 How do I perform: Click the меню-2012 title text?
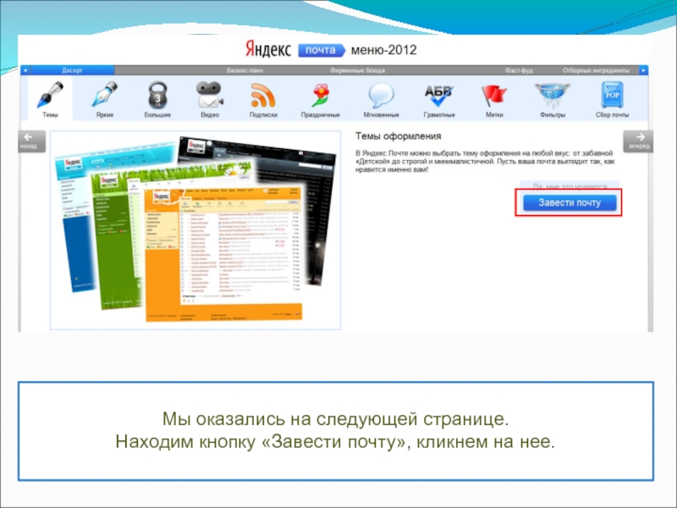384,50
